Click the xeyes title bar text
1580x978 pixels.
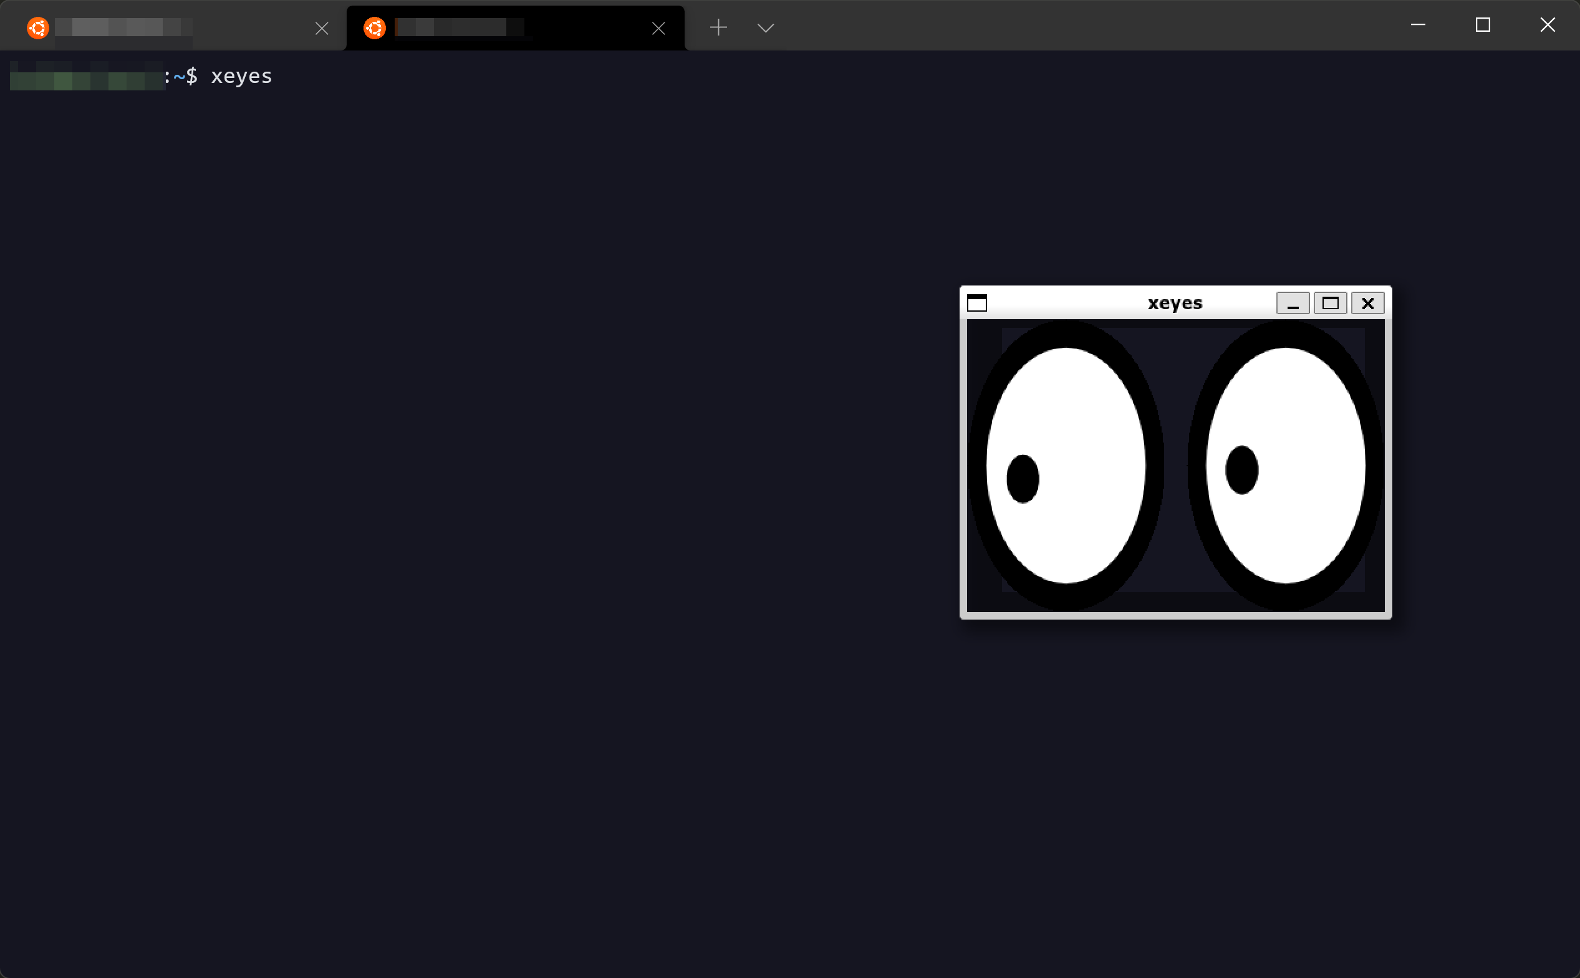pyautogui.click(x=1174, y=303)
